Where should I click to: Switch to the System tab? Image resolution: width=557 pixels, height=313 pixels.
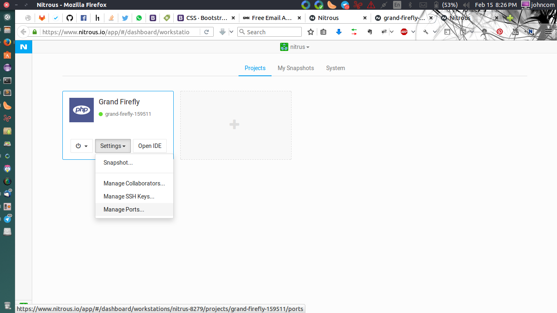(336, 68)
